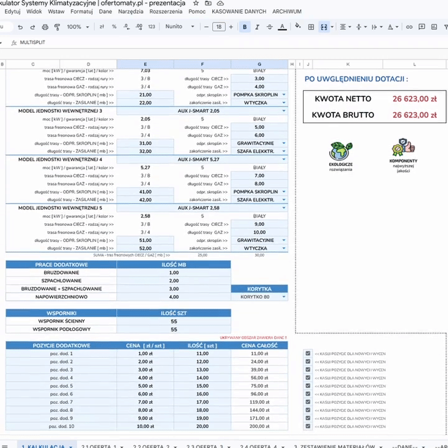Expand the Nunito font dropdown

[x=192, y=27]
